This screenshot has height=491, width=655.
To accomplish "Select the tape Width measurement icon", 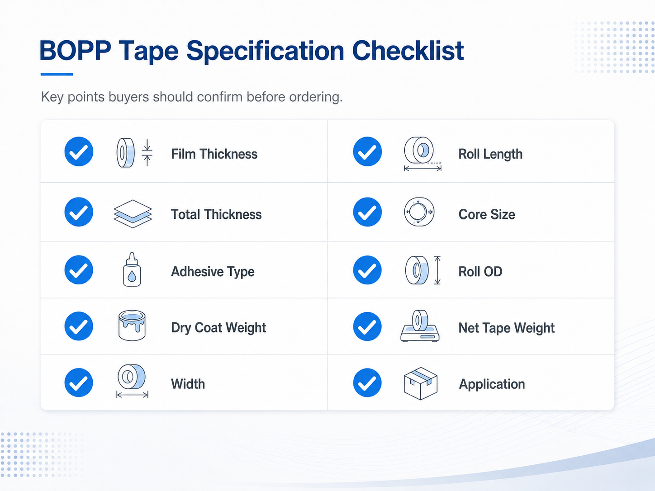I will pos(132,381).
